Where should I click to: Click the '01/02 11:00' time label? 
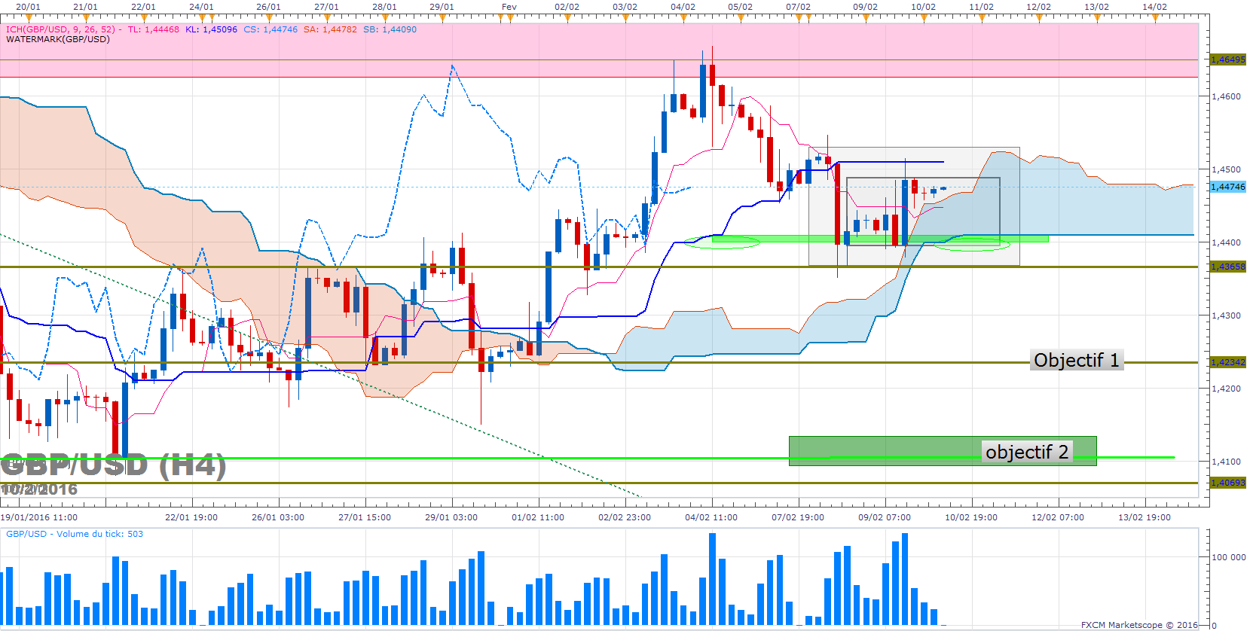538,517
